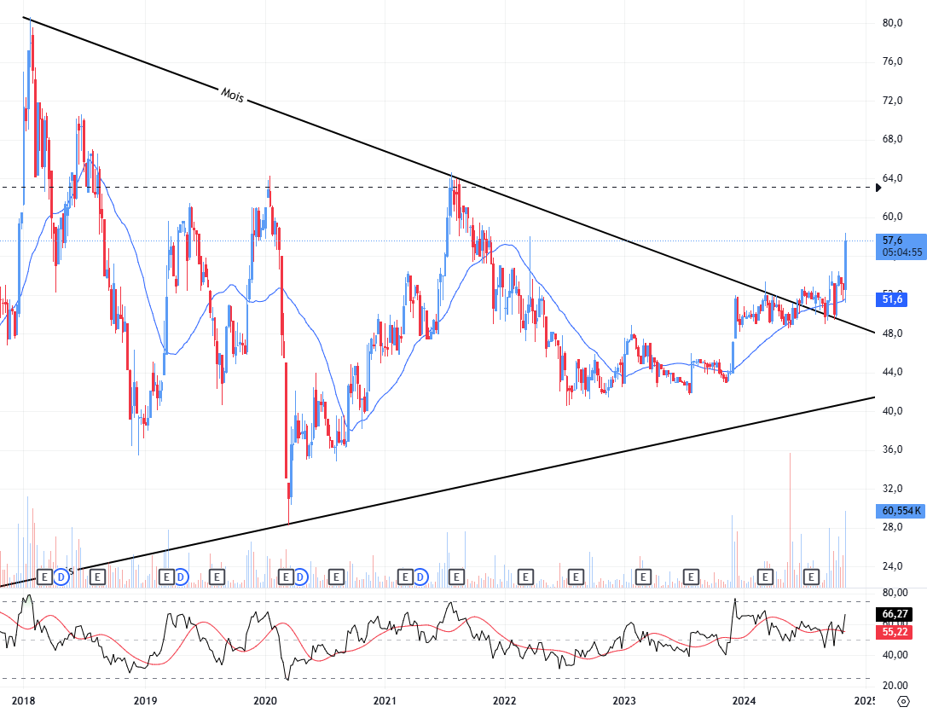Open the 2019 dividend D marker
The width and height of the screenshot is (927, 713).
(x=181, y=577)
